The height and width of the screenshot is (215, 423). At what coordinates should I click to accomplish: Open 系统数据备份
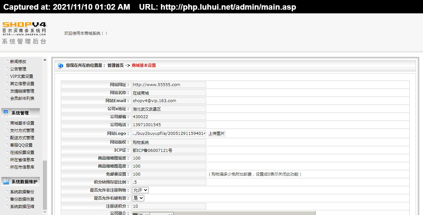[x=22, y=192]
